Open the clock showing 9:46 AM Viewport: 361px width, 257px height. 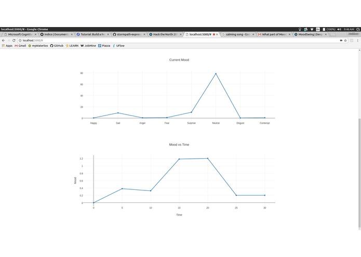(349, 29)
